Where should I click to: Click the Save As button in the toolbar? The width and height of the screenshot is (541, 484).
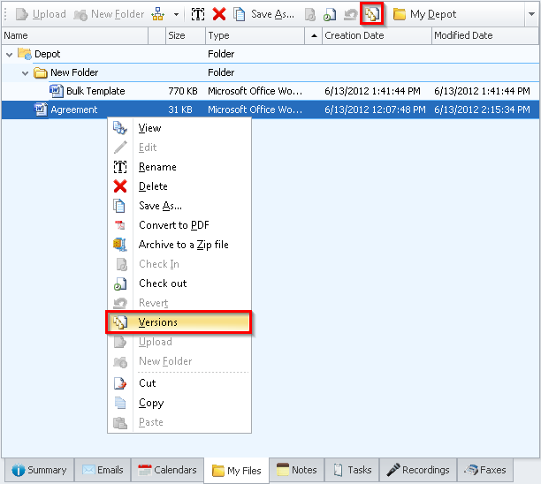(263, 14)
